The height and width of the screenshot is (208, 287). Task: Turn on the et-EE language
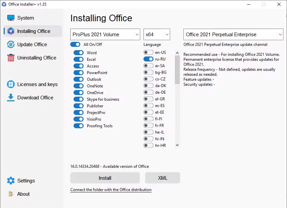click(x=148, y=112)
